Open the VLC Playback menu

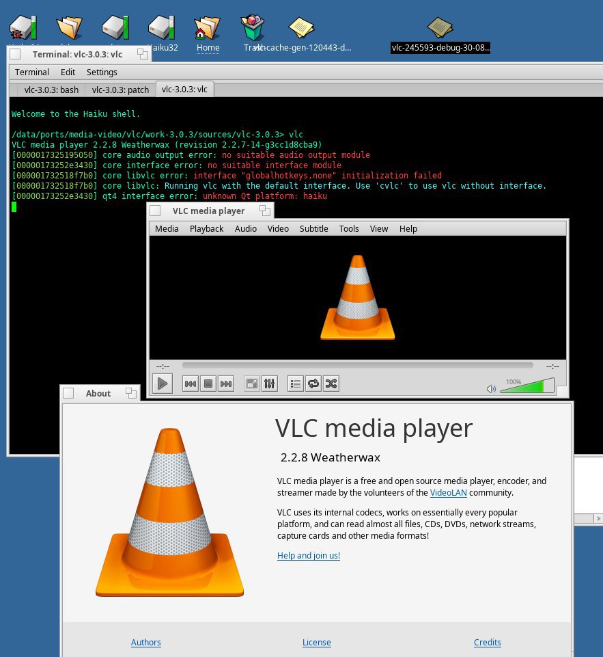point(206,229)
